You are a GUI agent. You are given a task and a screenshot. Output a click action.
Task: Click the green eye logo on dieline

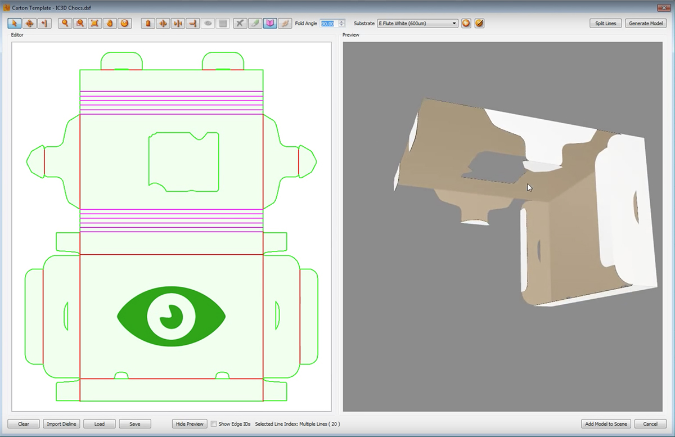click(171, 317)
